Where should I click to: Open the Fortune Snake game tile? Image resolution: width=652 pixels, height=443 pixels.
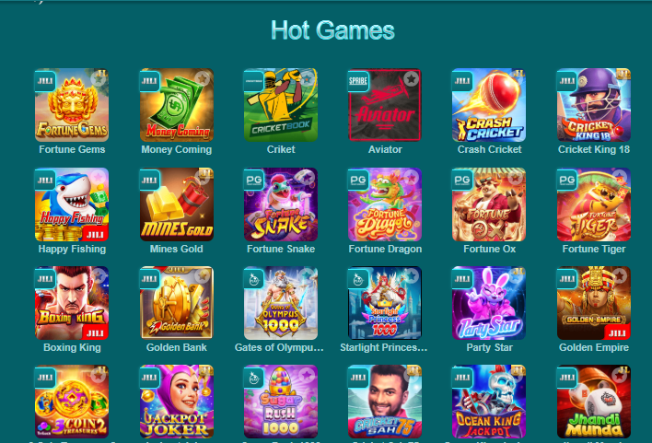(281, 204)
